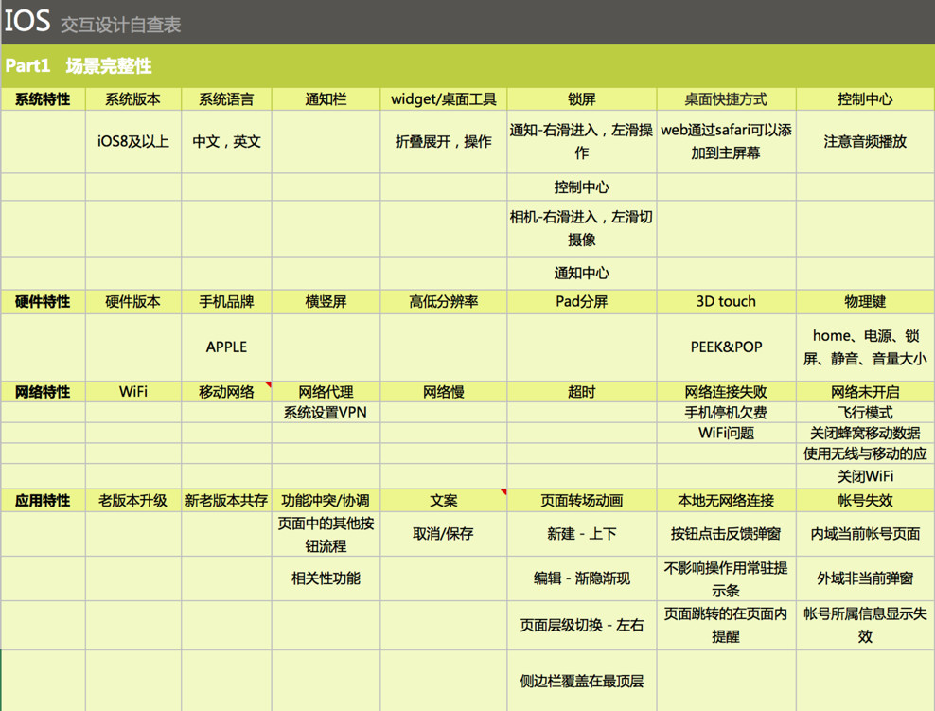Viewport: 935px width, 711px height.
Task: Select the 关闭WiFi cell
Action: pyautogui.click(x=865, y=476)
